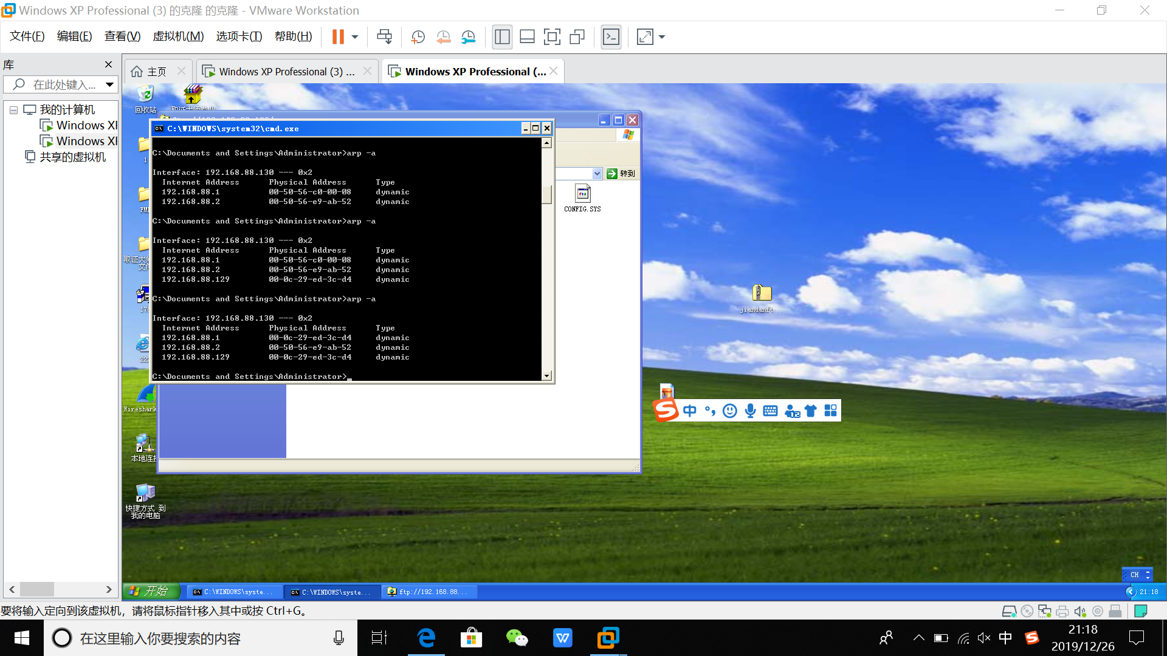Toggle the library sidebar view
The image size is (1167, 656).
click(502, 37)
